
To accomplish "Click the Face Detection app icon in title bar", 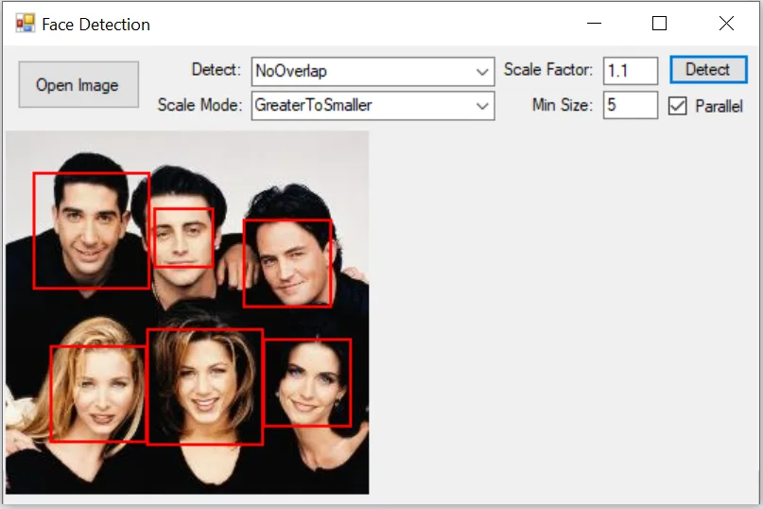I will click(x=25, y=24).
